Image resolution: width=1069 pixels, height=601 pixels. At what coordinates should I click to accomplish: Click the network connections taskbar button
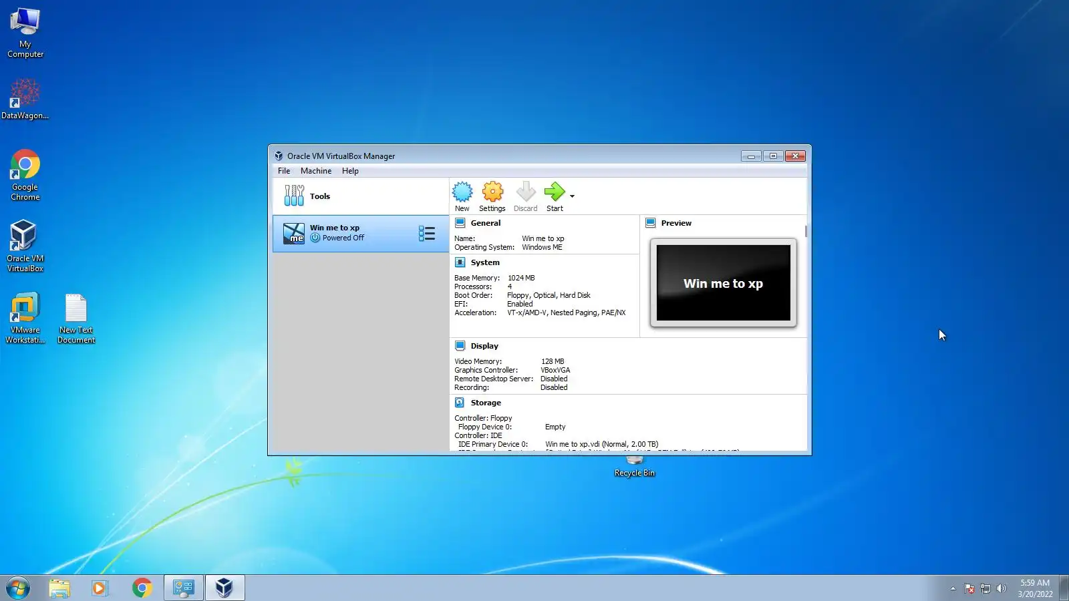coord(184,588)
